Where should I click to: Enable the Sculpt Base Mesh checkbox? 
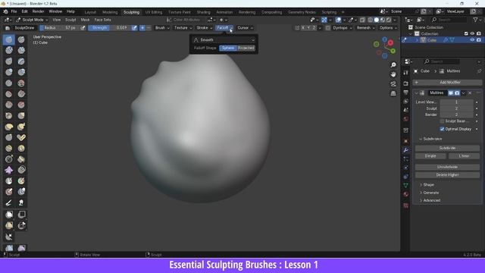coord(442,121)
